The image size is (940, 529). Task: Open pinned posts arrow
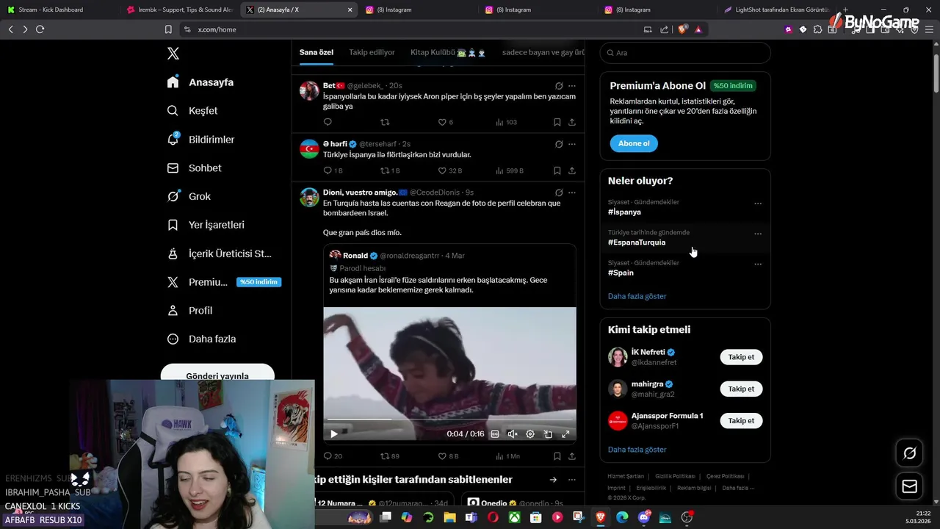tap(553, 480)
